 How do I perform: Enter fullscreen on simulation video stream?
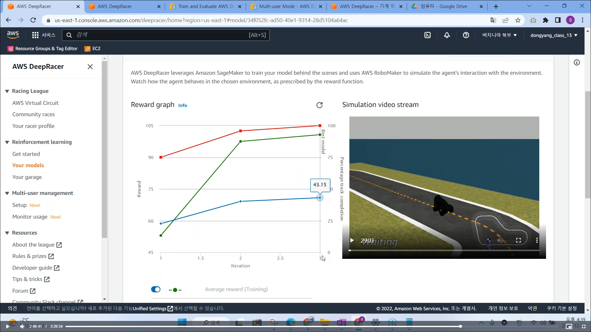tap(518, 240)
